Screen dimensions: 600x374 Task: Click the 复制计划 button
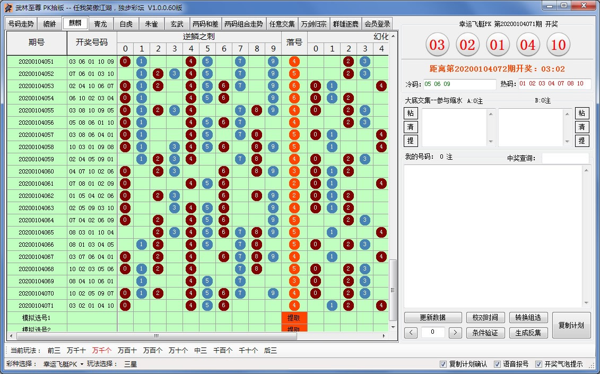[571, 325]
